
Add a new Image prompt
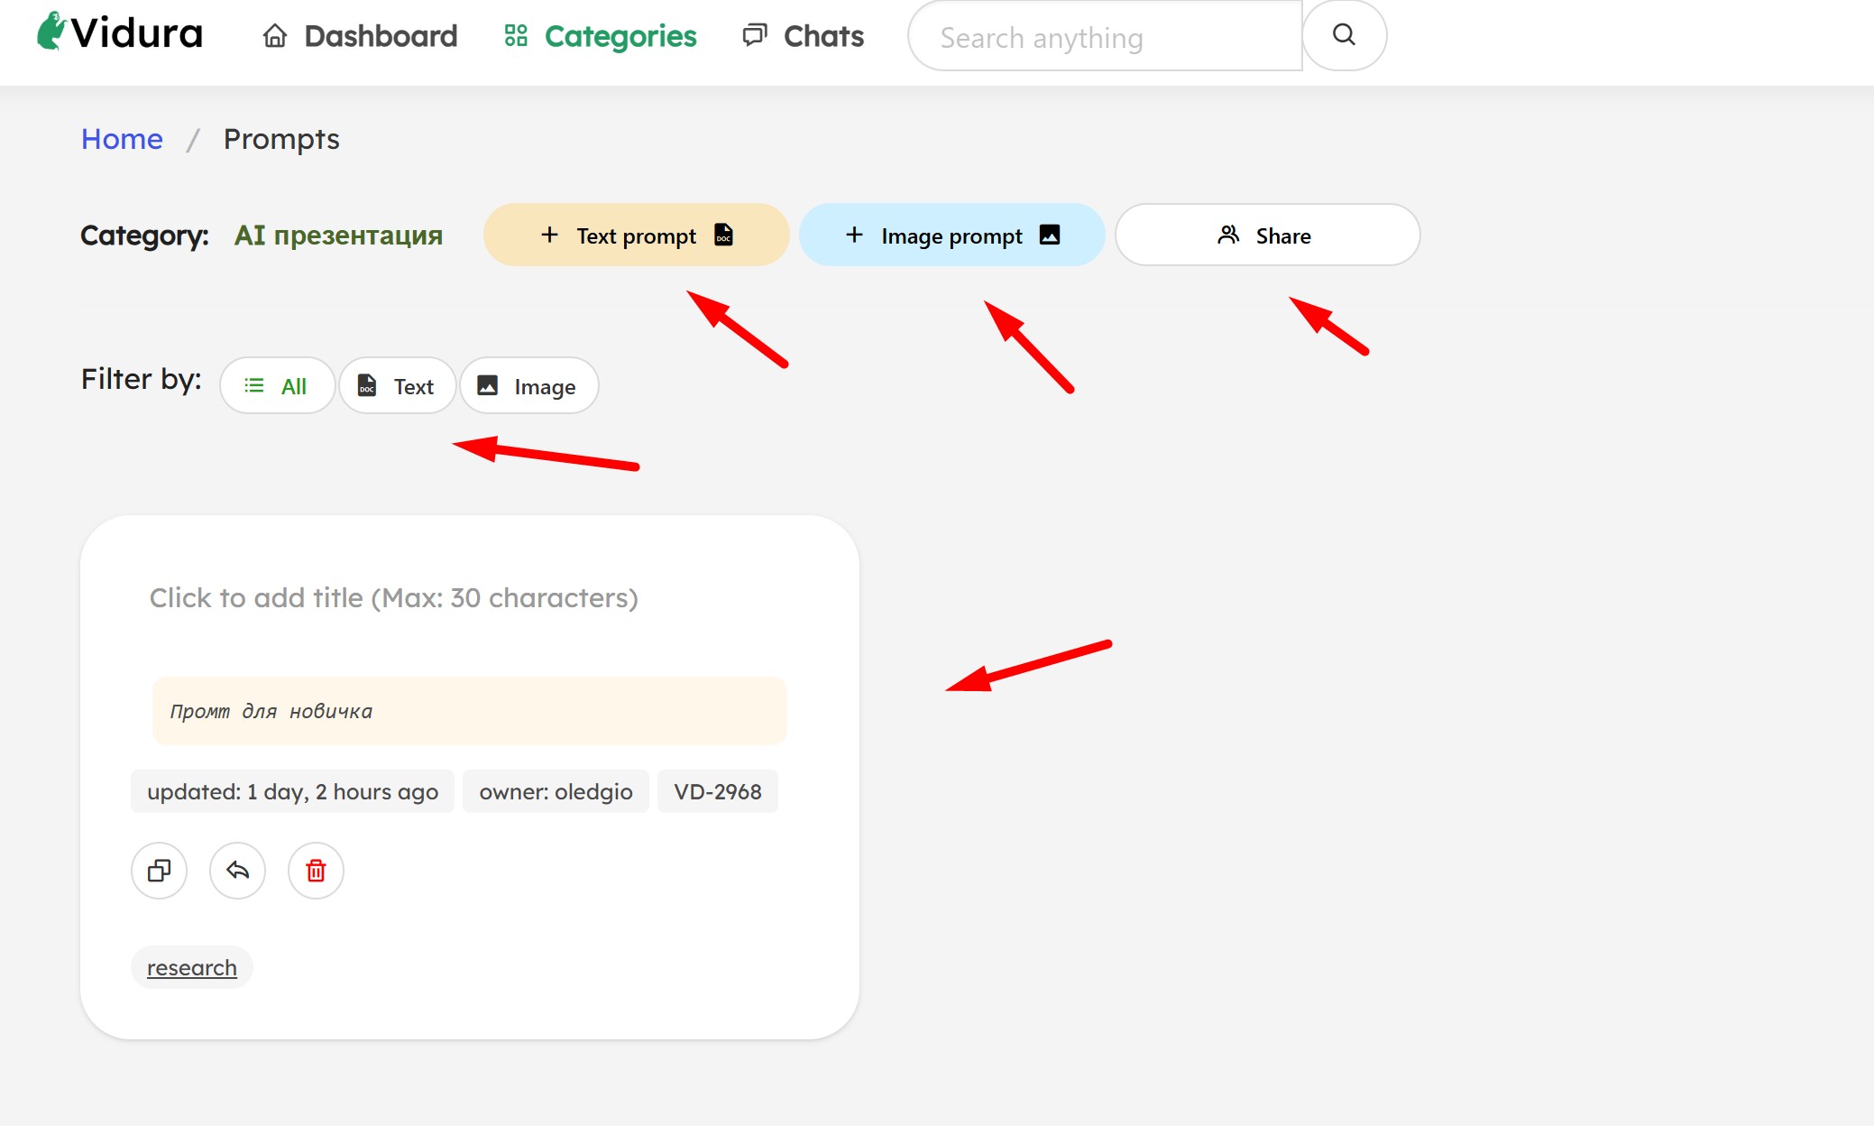pos(951,235)
